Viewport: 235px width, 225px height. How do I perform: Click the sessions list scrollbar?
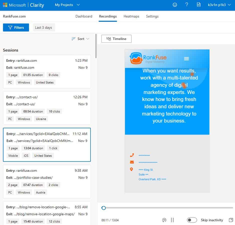pos(96,46)
